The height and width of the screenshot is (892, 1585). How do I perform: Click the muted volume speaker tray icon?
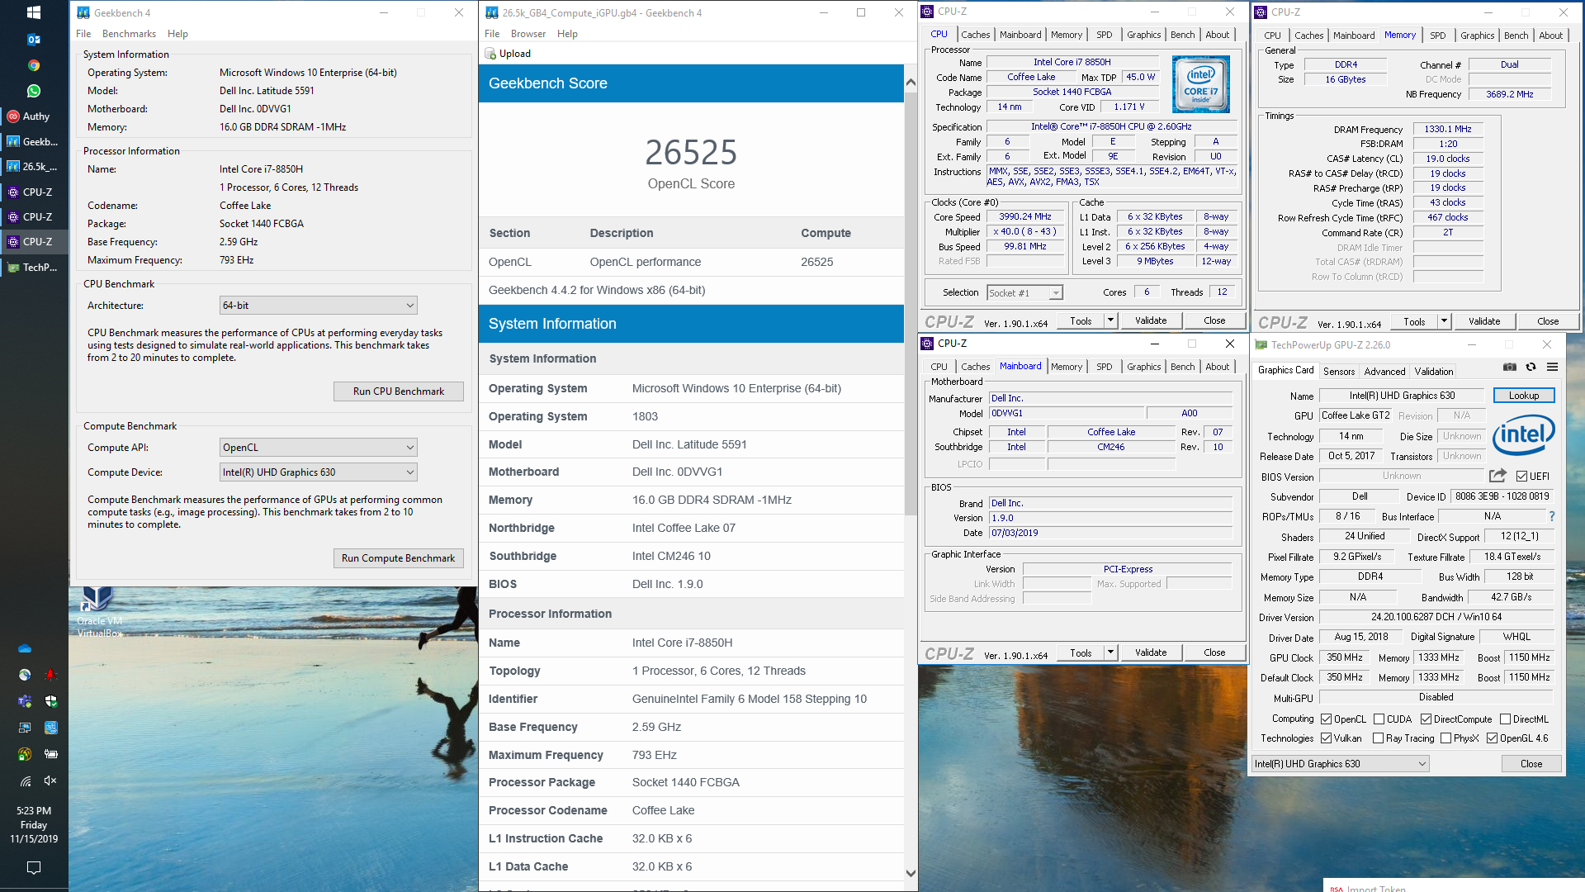[50, 780]
